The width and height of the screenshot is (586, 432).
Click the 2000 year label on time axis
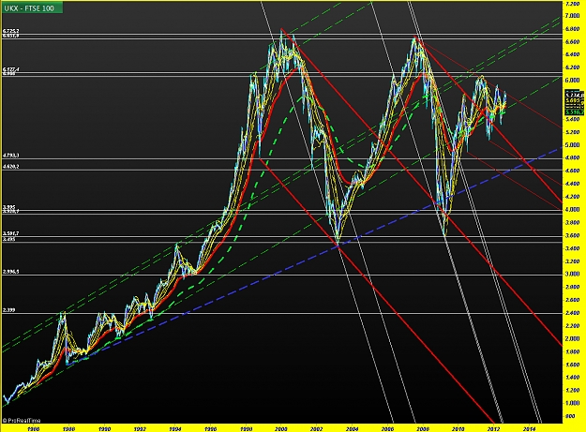[281, 429]
